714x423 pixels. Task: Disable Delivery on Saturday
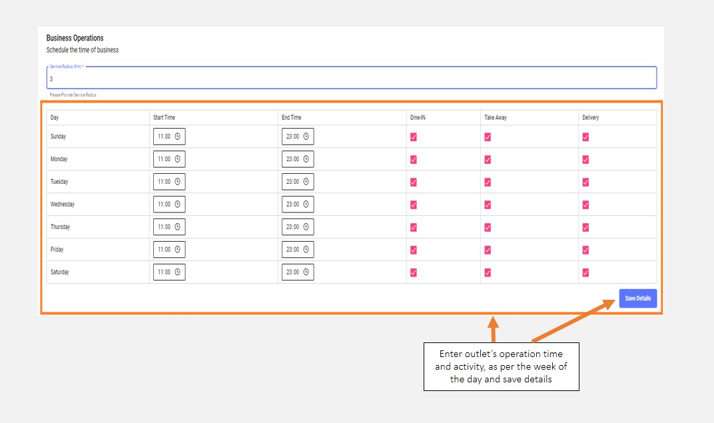pos(585,272)
